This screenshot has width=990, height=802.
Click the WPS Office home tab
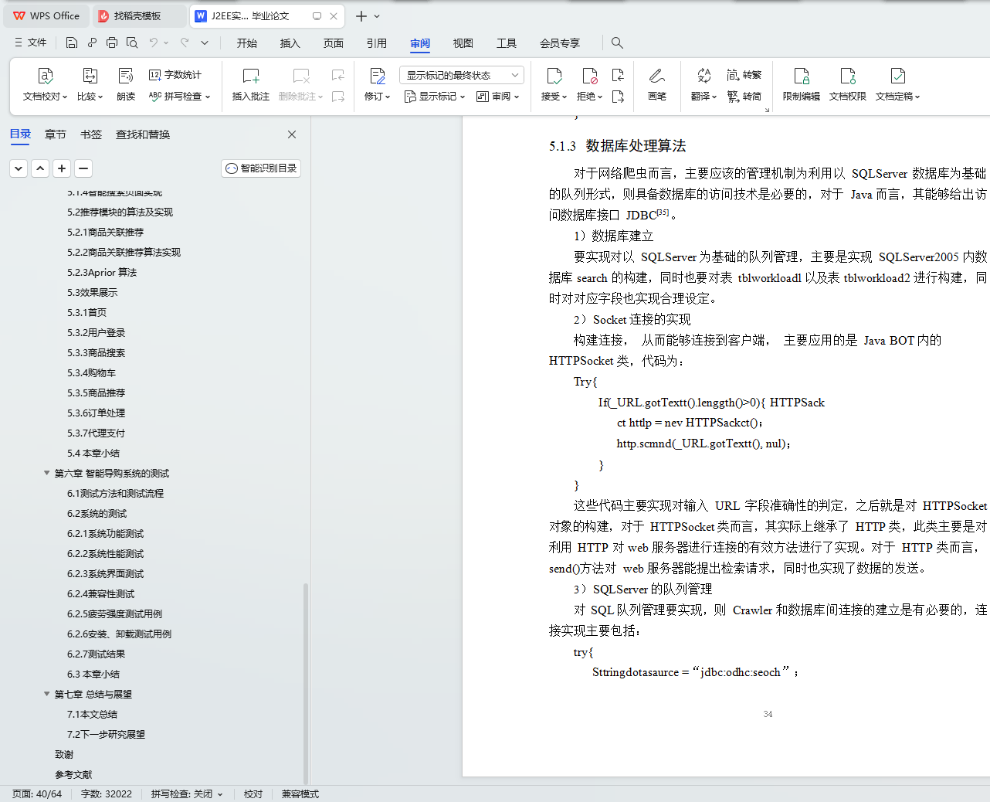pos(46,15)
